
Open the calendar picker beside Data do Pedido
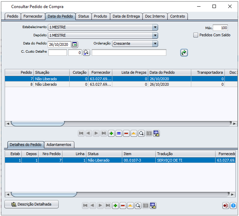coord(75,44)
